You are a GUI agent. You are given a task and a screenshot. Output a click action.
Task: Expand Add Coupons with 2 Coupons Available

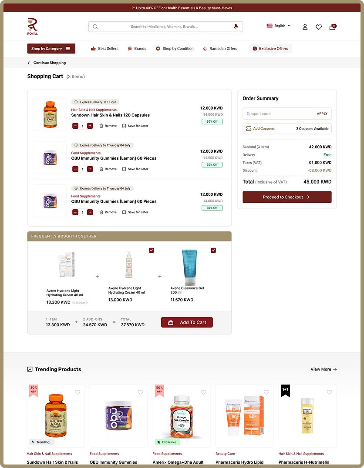(287, 129)
